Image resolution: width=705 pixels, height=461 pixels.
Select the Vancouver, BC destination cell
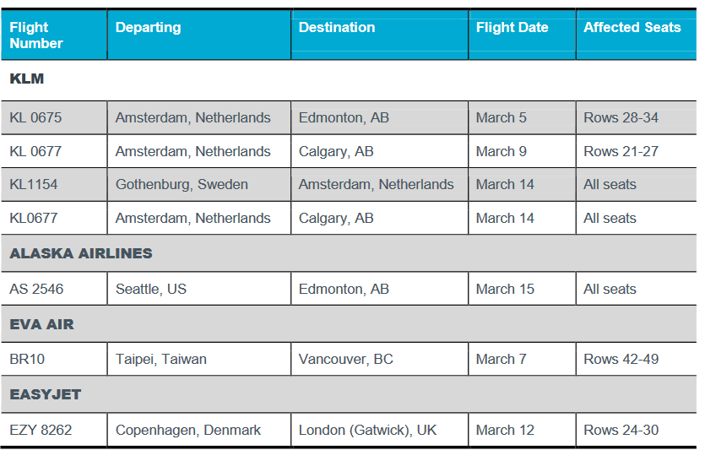pos(380,359)
